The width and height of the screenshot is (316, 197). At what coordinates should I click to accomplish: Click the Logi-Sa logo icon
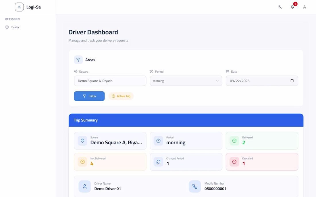point(19,7)
